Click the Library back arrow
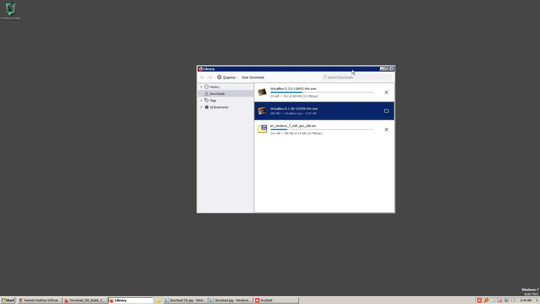Screen dimensions: 540x304 click(202, 77)
